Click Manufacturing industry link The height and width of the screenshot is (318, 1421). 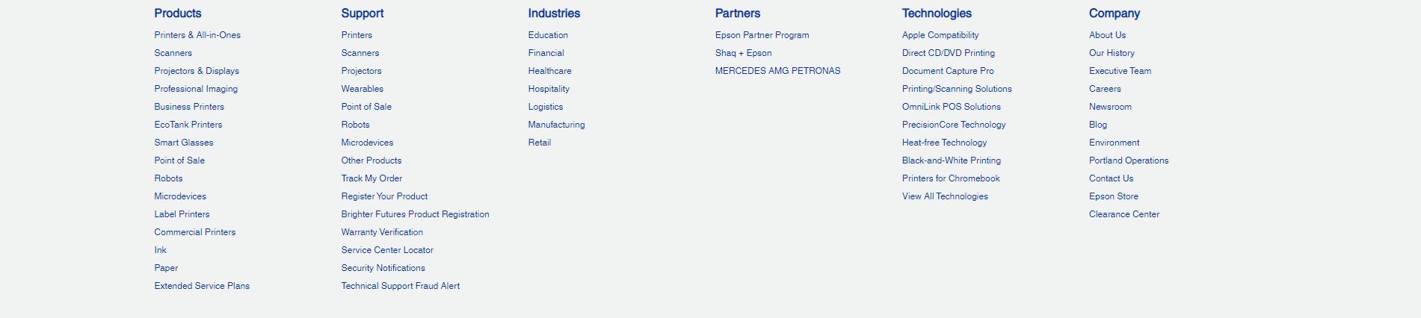click(556, 125)
